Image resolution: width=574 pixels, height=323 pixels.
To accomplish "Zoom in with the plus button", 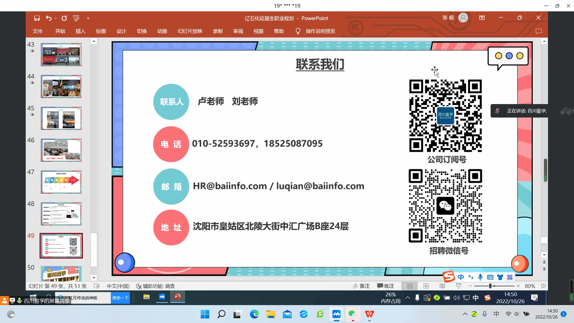I will point(518,286).
